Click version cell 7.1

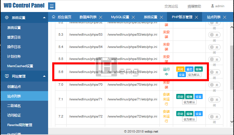pos(60,99)
